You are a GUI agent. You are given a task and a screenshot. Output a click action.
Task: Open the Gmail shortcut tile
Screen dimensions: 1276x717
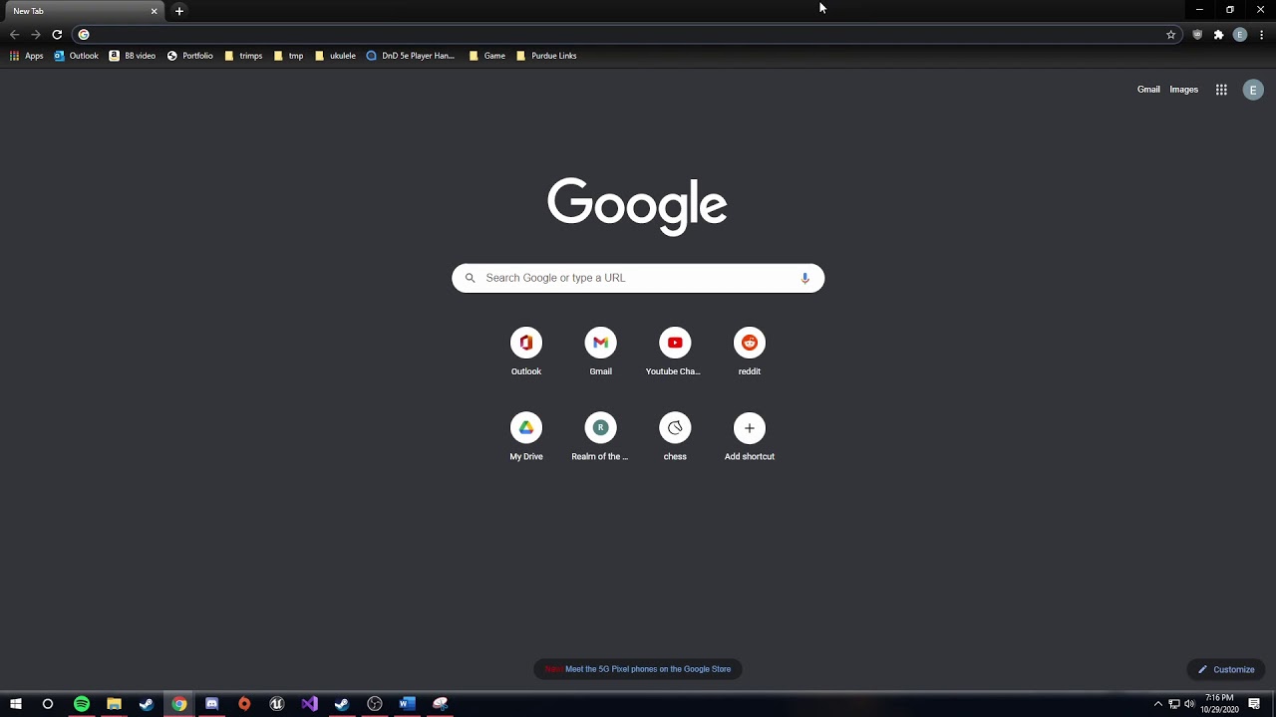(x=600, y=352)
